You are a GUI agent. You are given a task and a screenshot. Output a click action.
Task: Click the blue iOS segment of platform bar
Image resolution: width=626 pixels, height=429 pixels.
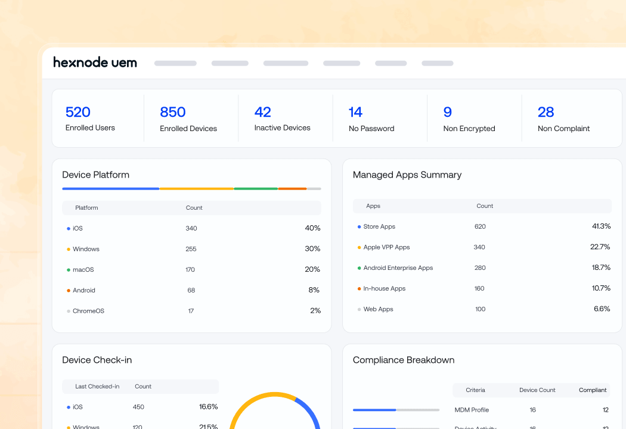click(111, 189)
